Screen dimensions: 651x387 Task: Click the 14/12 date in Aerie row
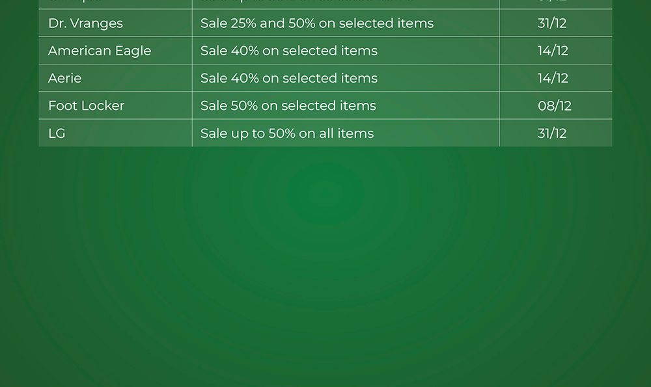tap(553, 78)
